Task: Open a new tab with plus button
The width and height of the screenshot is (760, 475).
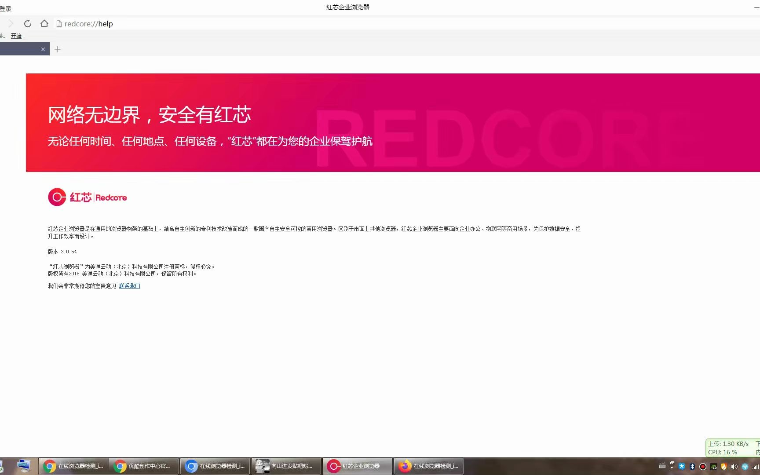Action: (58, 49)
